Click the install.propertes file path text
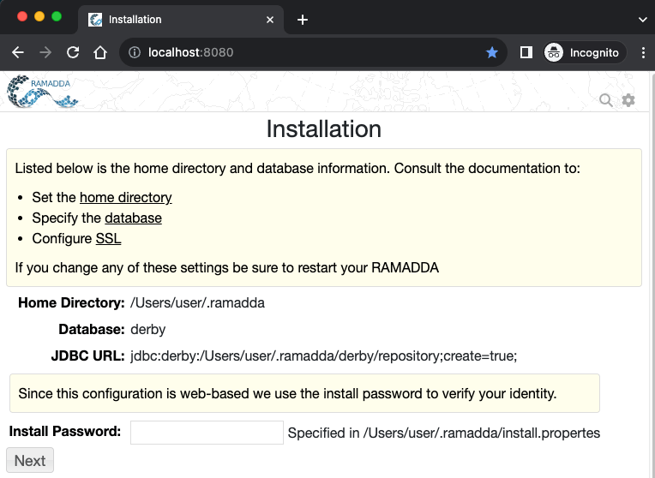Screen dimensions: 655x478 (481, 433)
